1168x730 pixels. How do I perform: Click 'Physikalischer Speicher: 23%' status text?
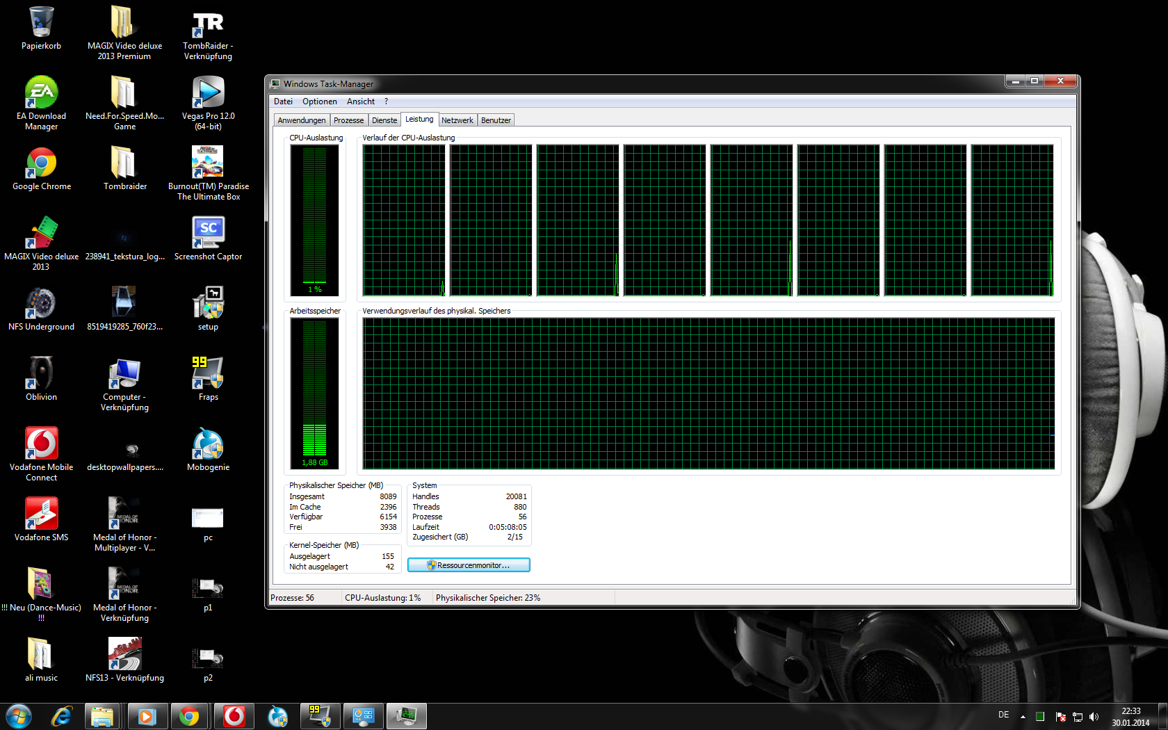click(488, 598)
